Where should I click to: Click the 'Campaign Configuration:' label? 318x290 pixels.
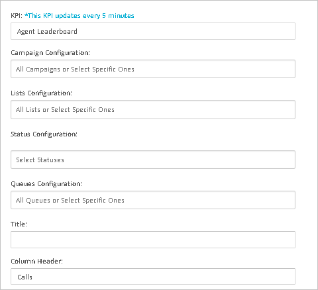point(50,53)
